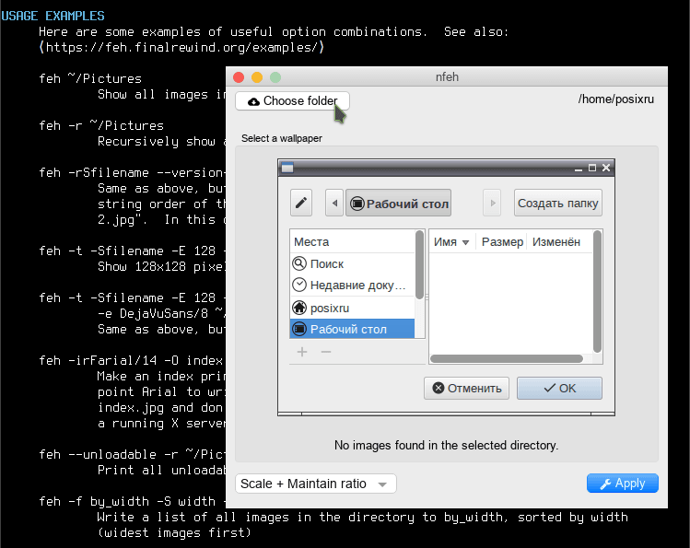Click the Места header in places panel
Image resolution: width=690 pixels, height=548 pixels.
(311, 242)
